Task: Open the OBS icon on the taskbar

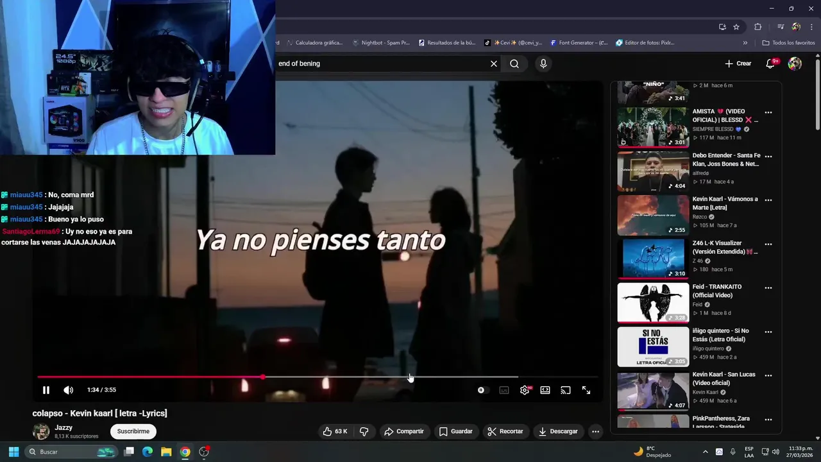Action: pyautogui.click(x=204, y=452)
